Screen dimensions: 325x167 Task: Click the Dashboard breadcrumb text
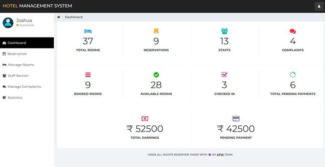point(74,17)
